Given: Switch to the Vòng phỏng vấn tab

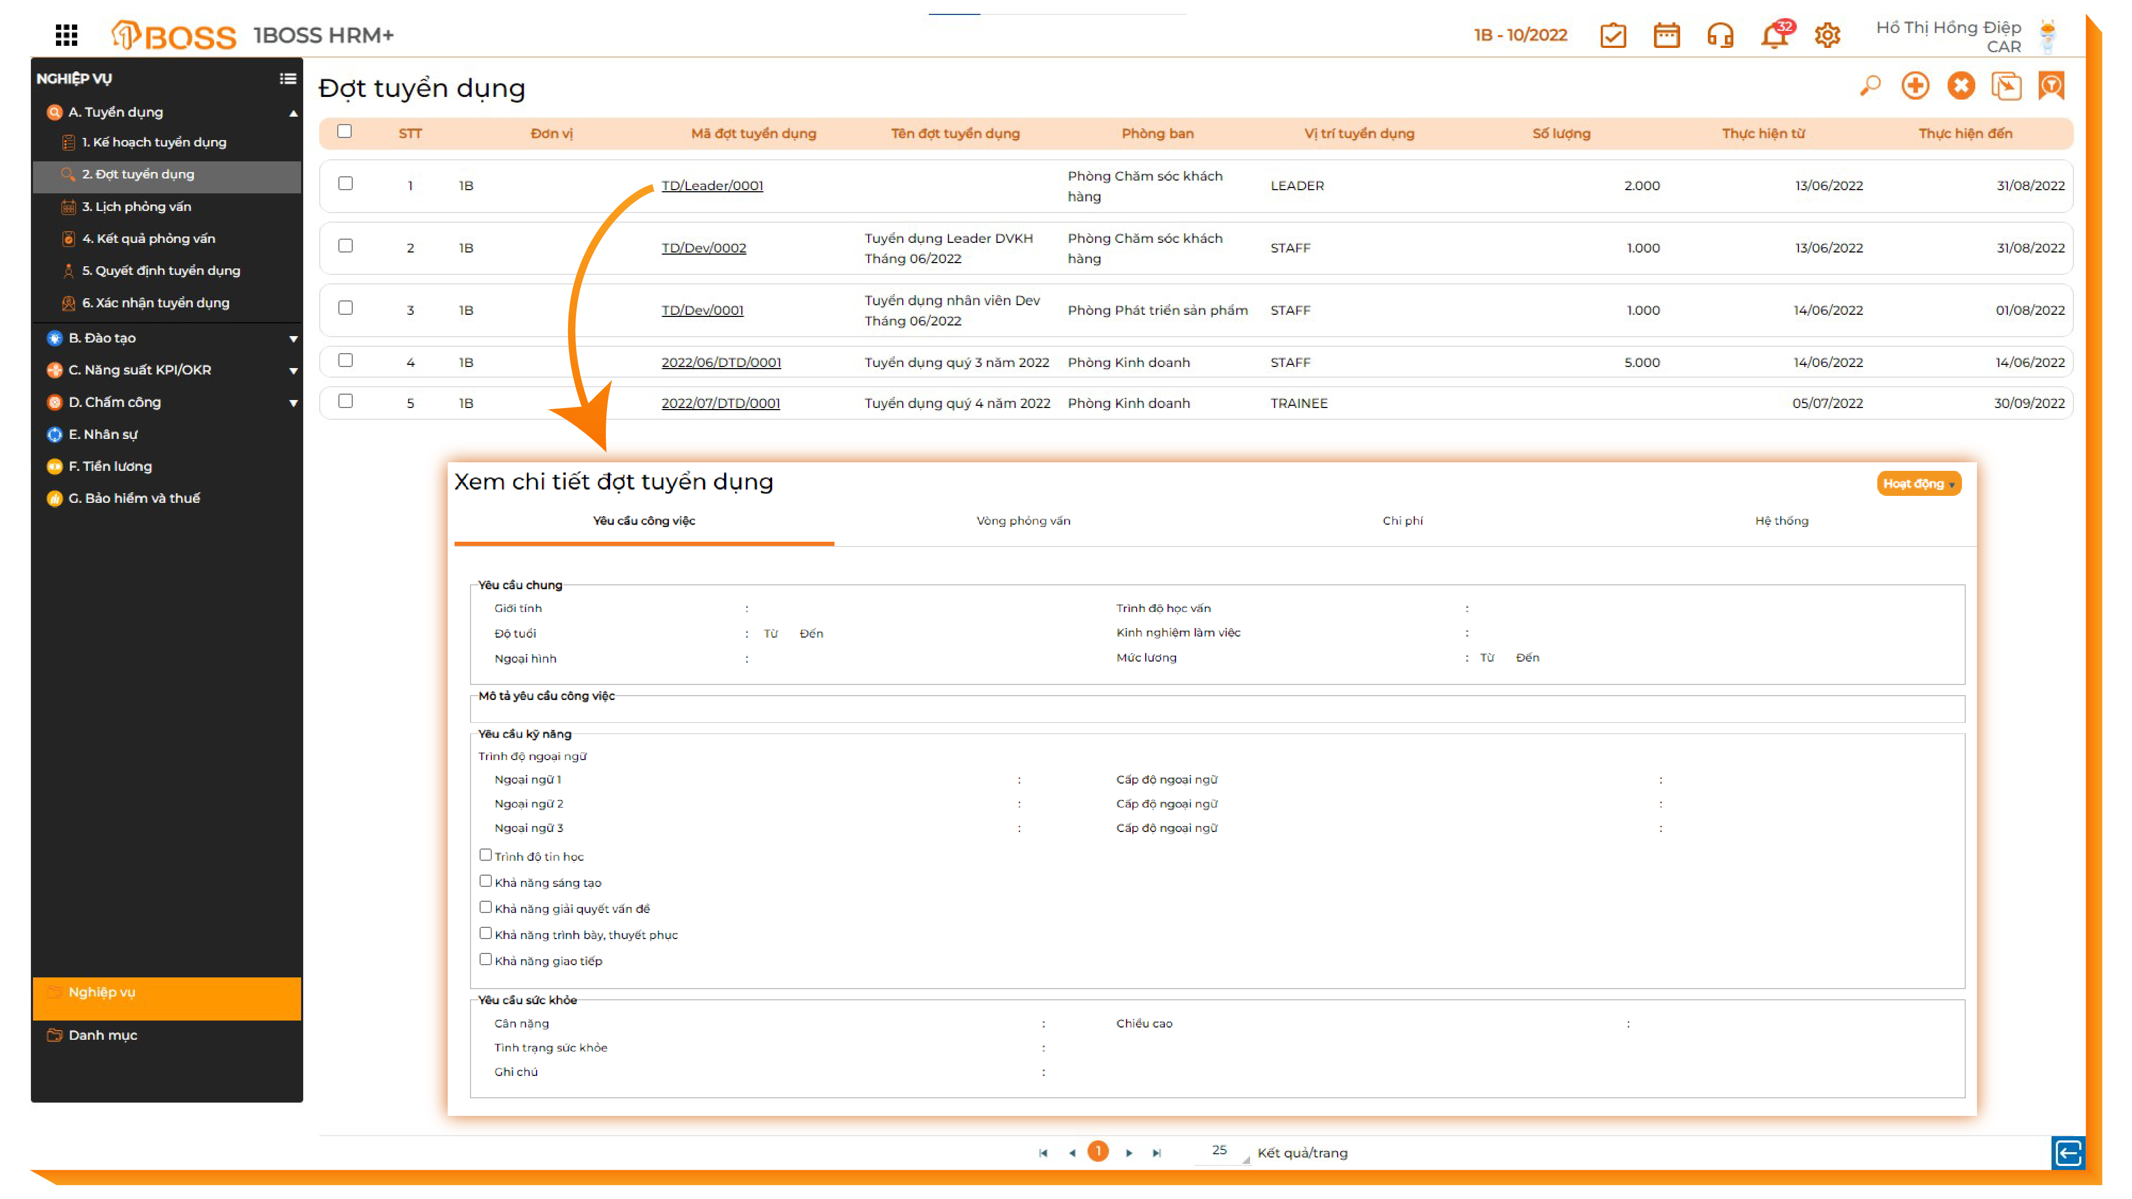Looking at the screenshot, I should coord(1023,520).
